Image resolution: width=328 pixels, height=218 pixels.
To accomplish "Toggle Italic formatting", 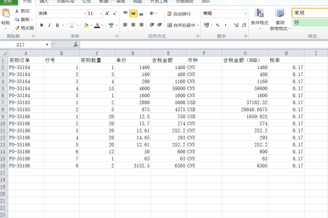I will [49, 25].
